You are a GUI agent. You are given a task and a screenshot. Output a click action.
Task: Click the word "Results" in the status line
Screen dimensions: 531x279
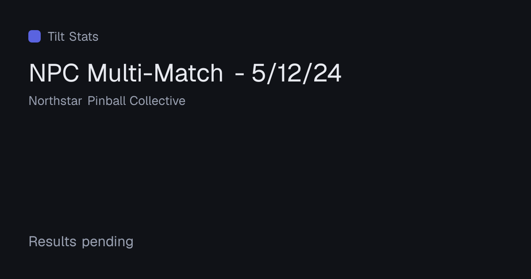coord(53,242)
